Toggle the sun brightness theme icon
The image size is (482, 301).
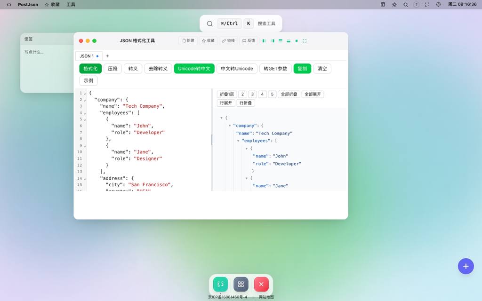394,5
